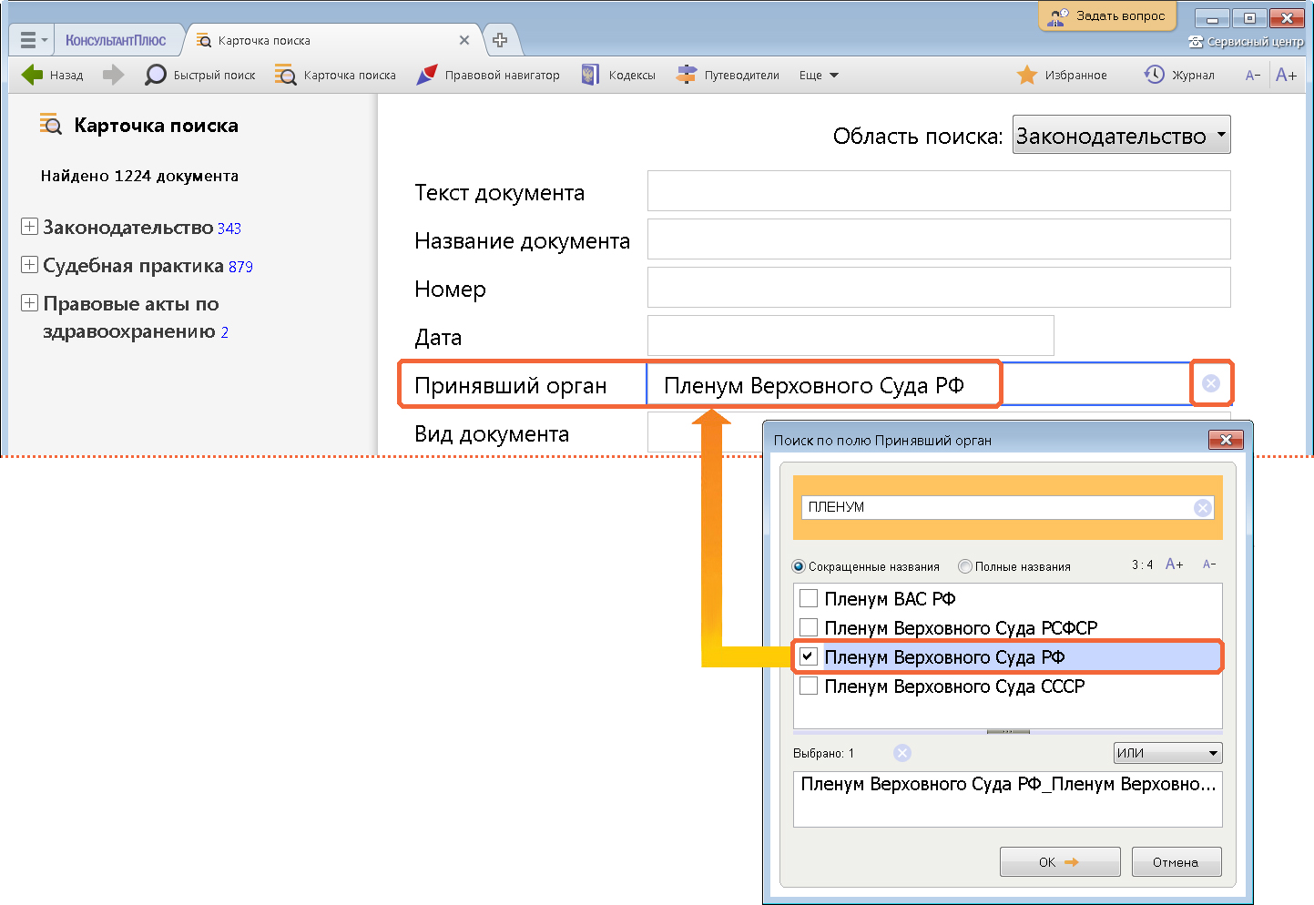Screen dimensions: 1314x905
Task: Open Законодательство 343 results
Action: tap(142, 228)
